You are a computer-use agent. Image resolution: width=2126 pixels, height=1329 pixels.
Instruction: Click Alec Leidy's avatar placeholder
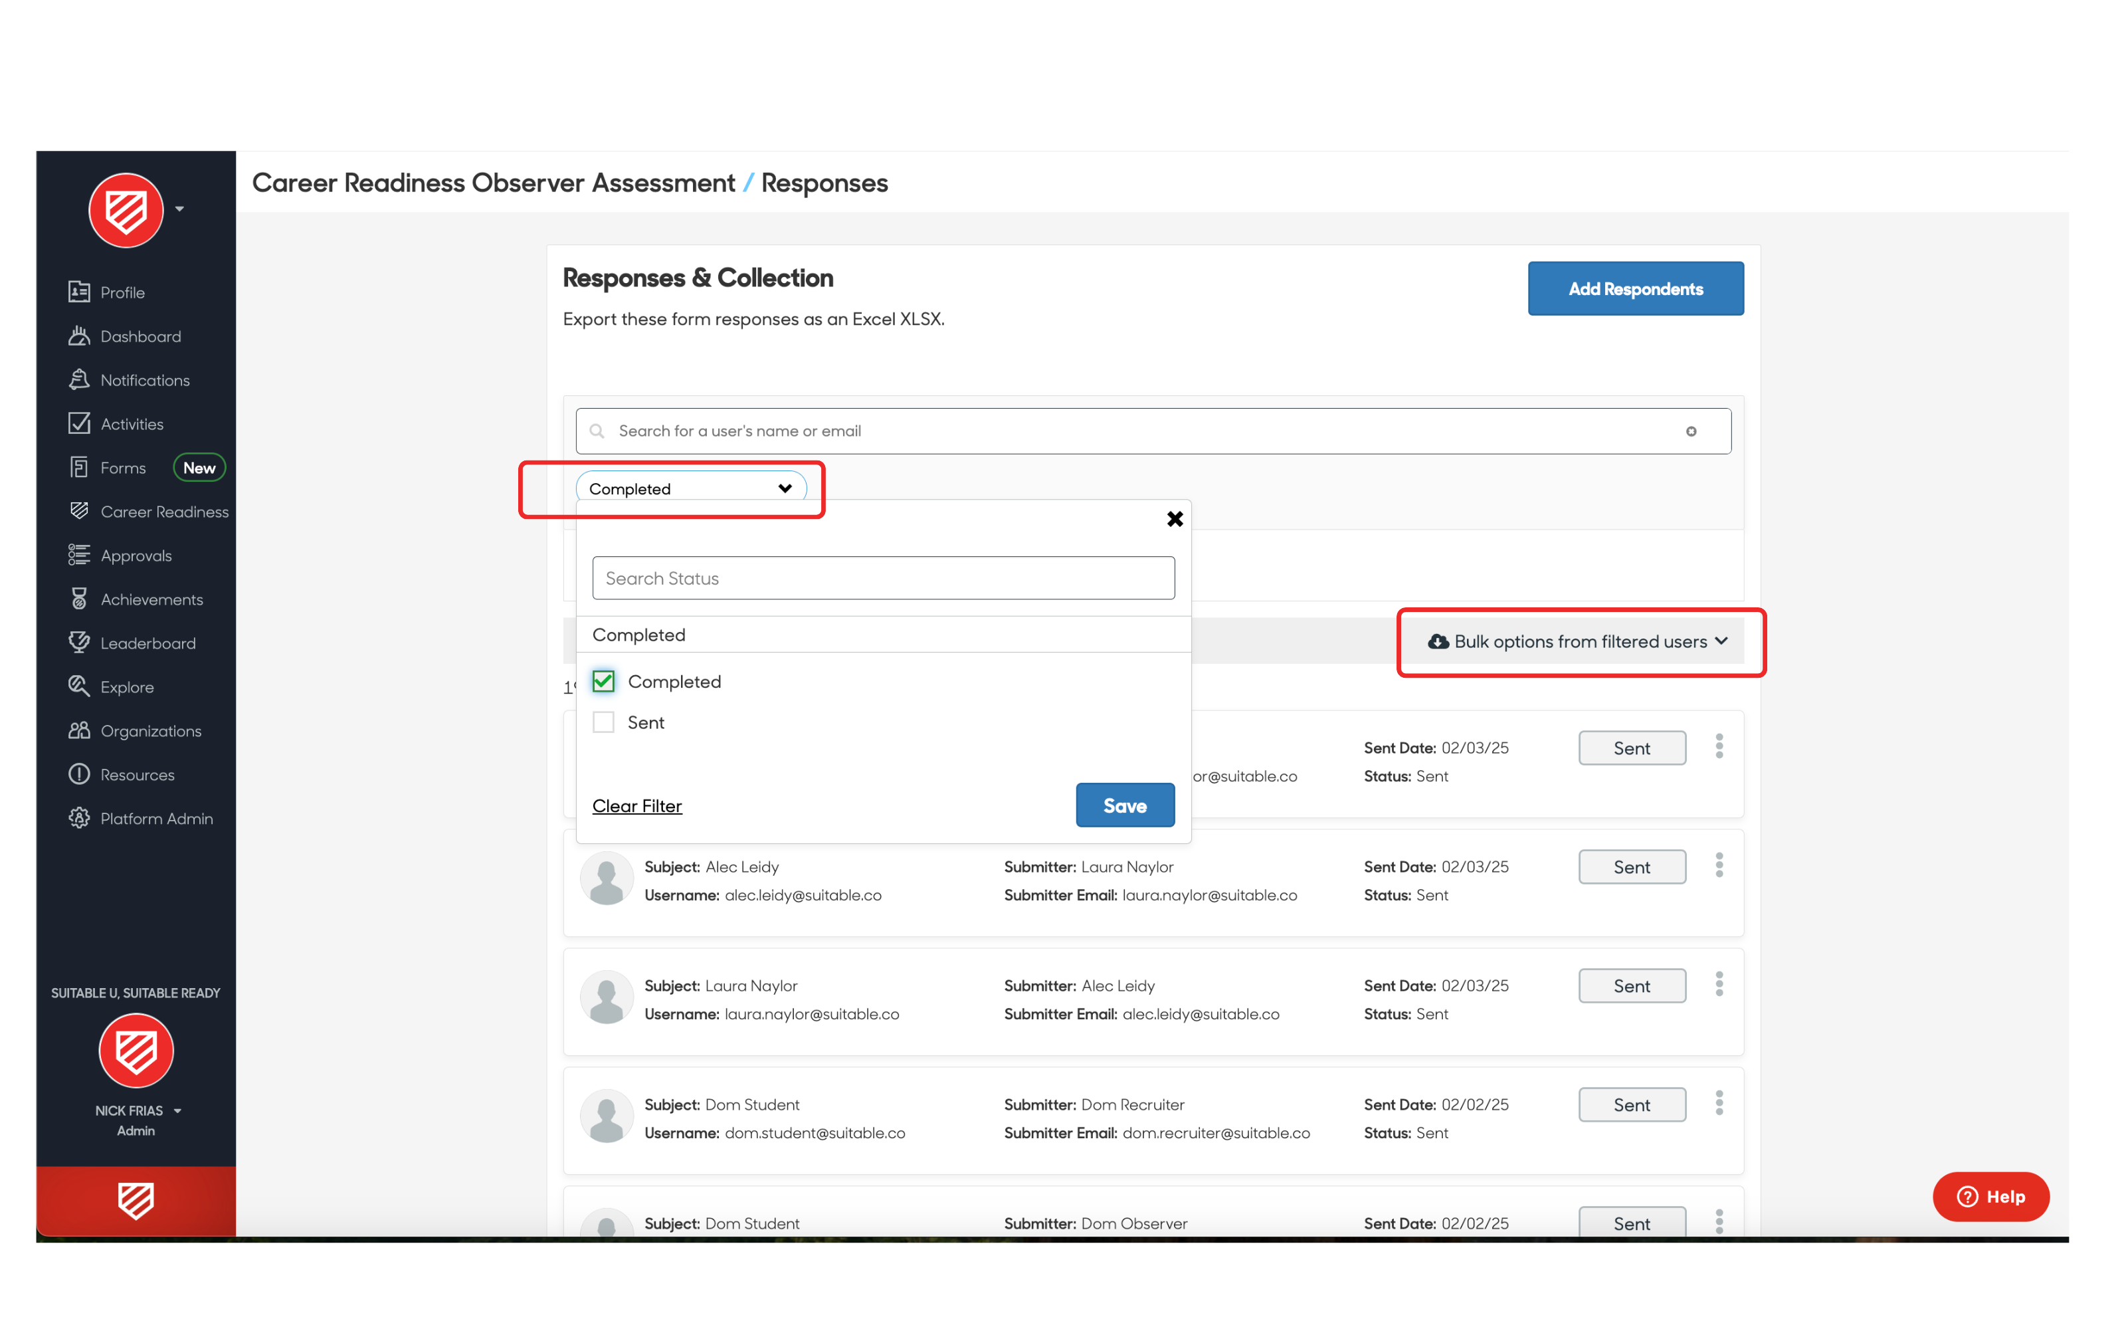click(x=606, y=878)
